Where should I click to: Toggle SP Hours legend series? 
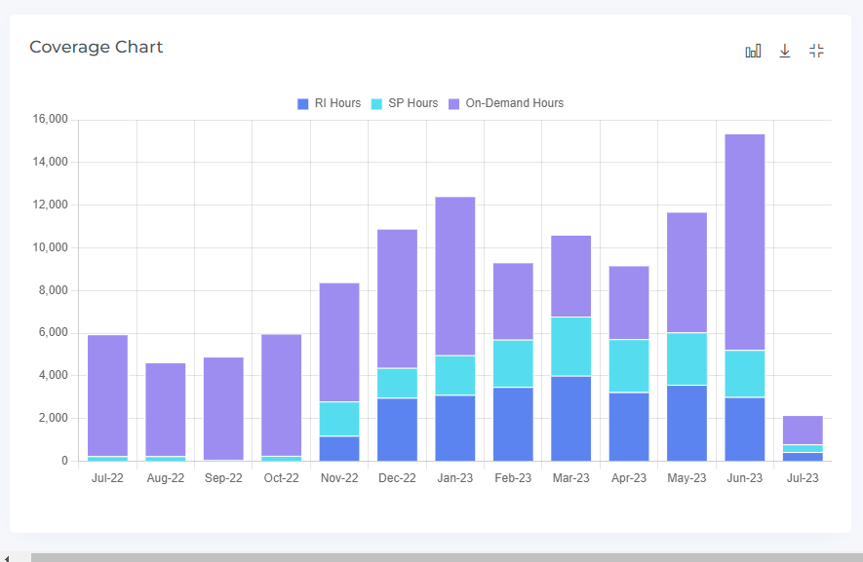412,103
